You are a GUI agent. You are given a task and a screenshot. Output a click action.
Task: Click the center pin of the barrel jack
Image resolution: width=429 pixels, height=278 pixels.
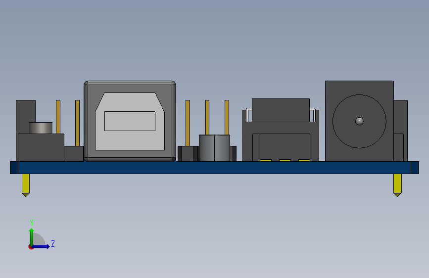coord(359,121)
